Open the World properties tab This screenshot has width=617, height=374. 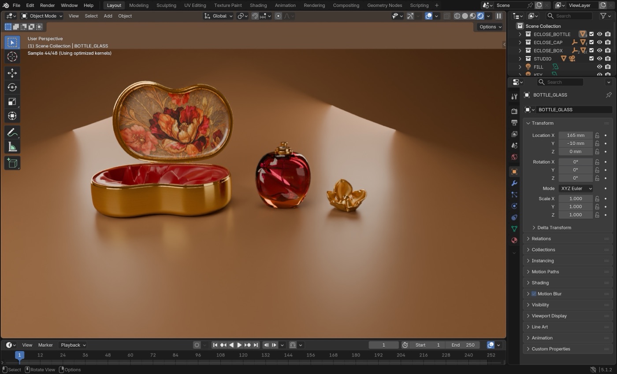coord(514,157)
